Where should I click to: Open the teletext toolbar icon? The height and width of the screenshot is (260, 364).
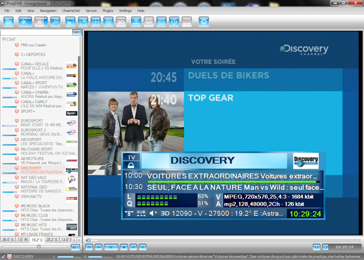(187, 22)
